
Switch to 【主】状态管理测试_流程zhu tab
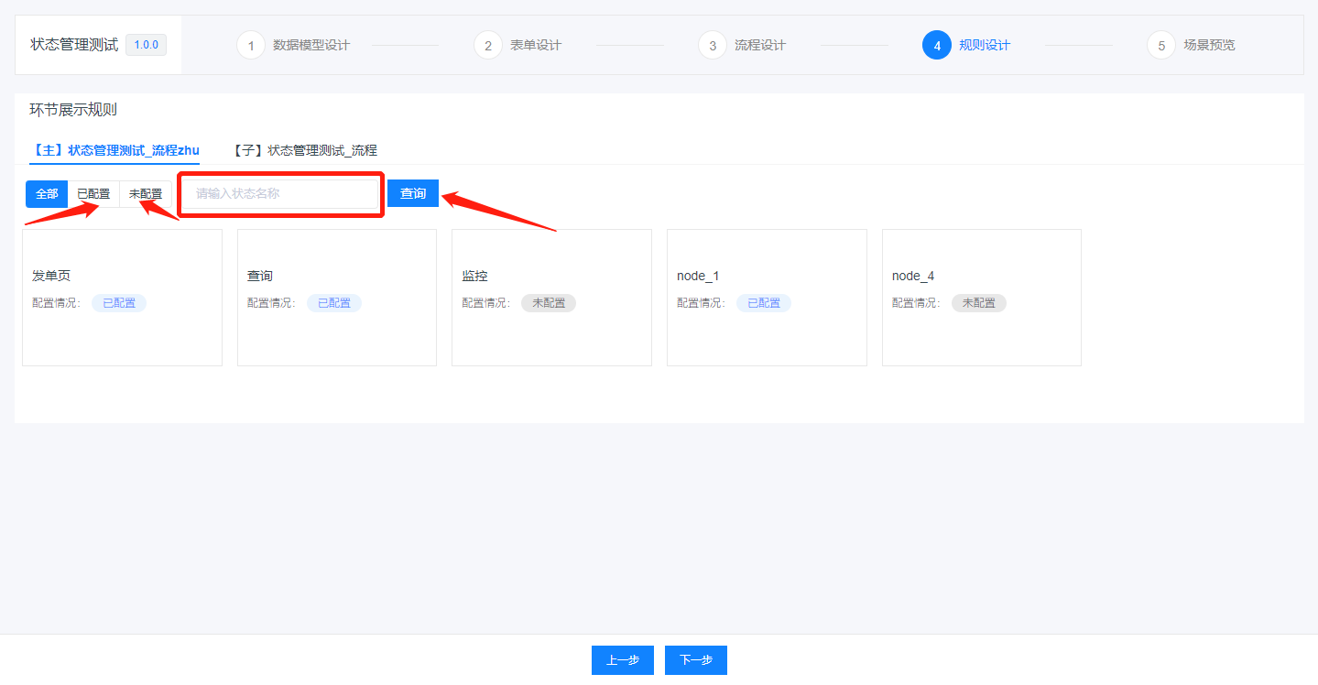[114, 150]
